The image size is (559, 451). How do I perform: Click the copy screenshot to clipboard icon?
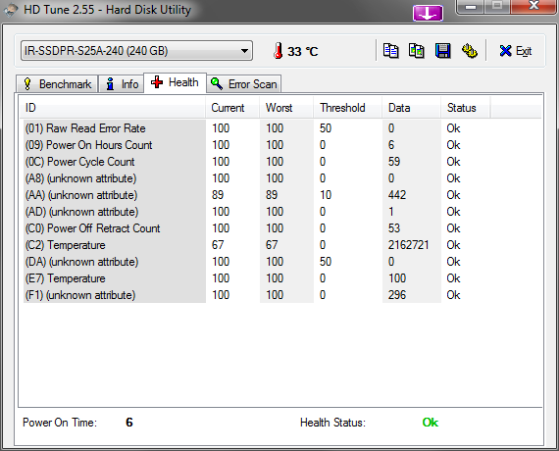click(417, 51)
